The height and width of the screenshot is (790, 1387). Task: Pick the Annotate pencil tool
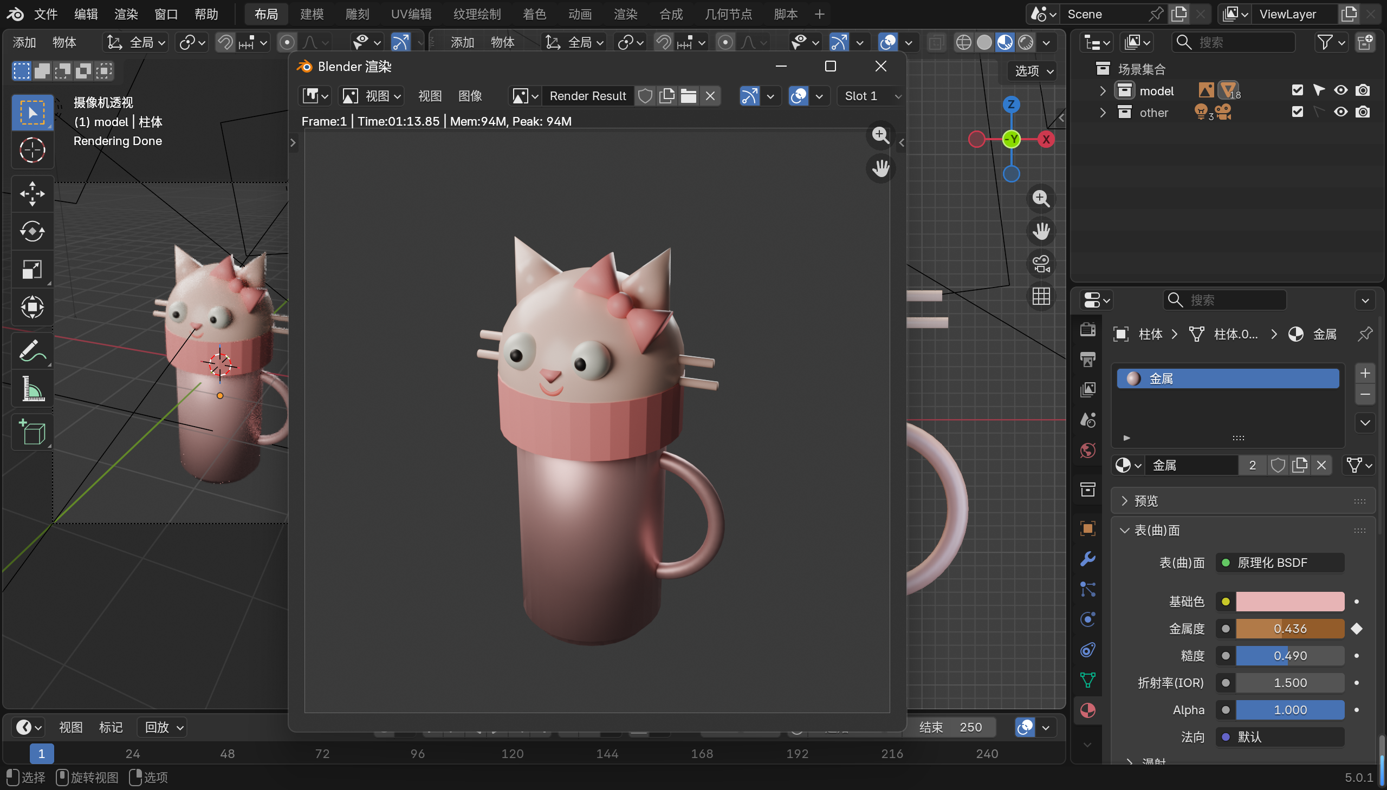click(32, 350)
